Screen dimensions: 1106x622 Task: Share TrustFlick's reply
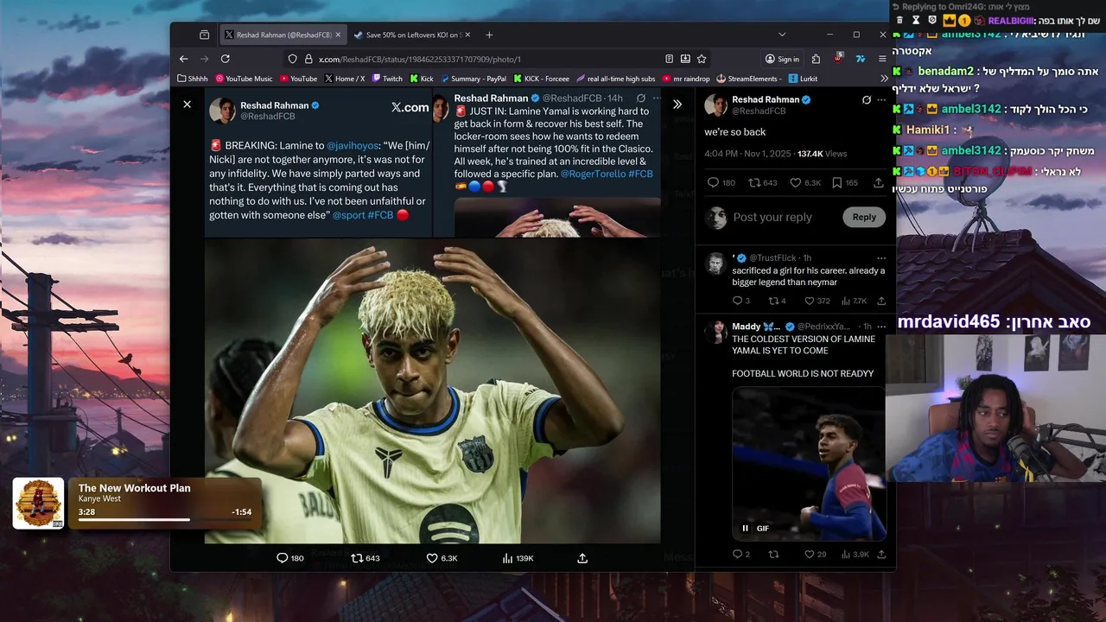(881, 301)
